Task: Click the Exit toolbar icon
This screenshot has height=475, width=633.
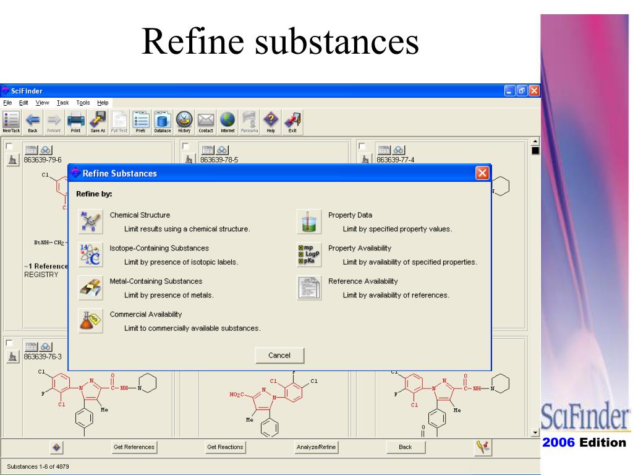Action: (292, 122)
